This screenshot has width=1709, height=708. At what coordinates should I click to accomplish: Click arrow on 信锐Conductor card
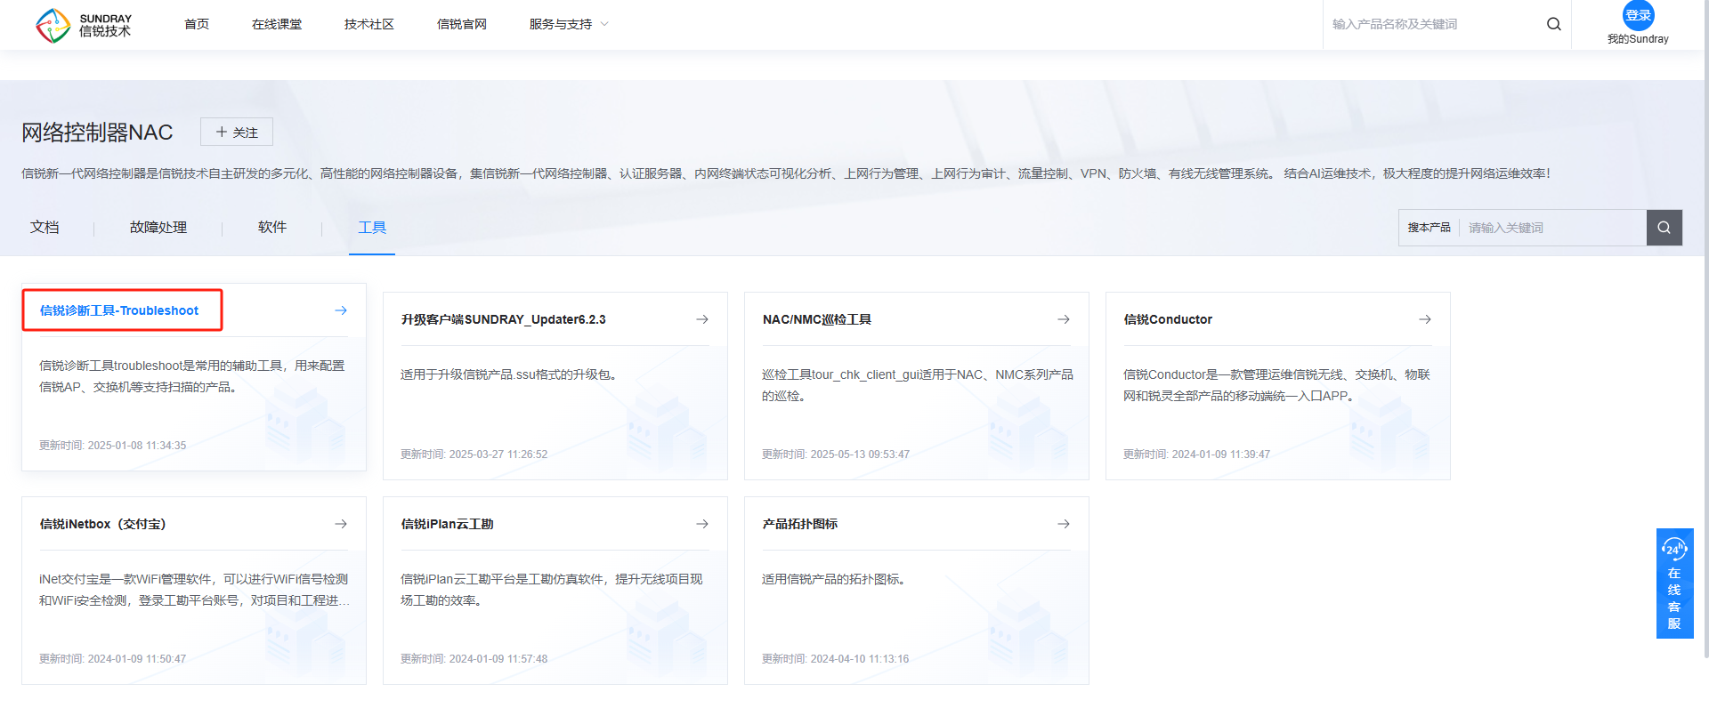click(1425, 319)
